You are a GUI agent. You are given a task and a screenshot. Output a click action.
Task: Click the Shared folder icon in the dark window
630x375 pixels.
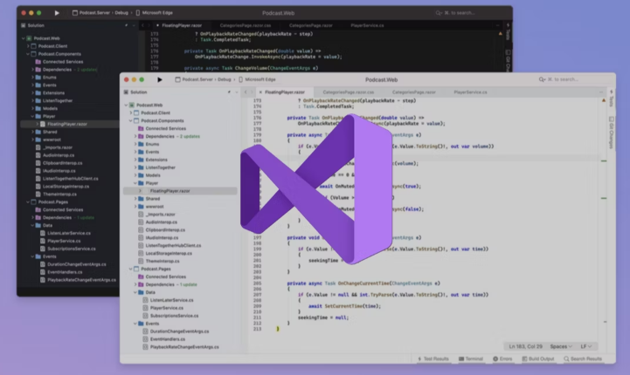coord(38,132)
